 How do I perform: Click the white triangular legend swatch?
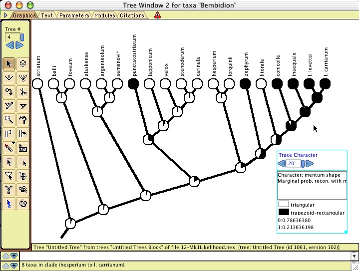(284, 204)
